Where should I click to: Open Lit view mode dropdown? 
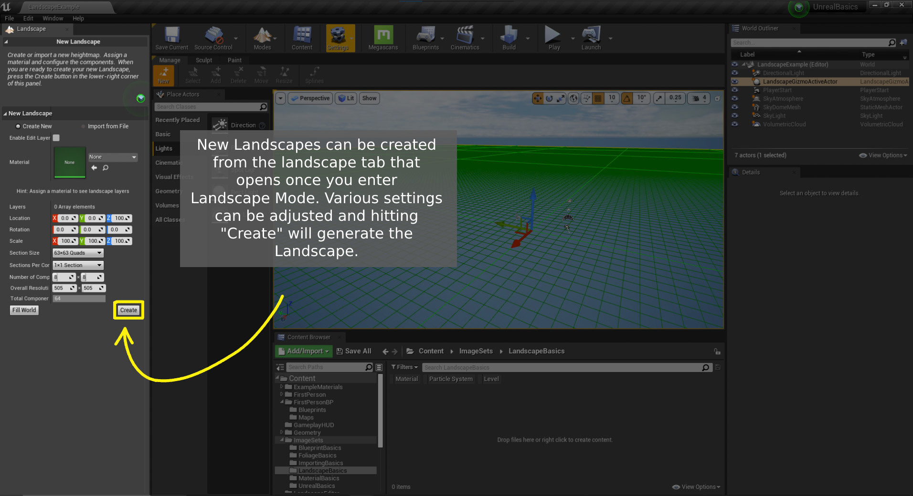(346, 98)
